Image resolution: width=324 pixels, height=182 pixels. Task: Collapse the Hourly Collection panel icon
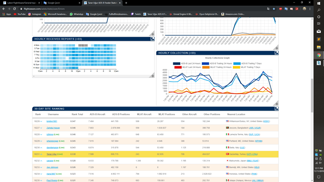point(277,53)
